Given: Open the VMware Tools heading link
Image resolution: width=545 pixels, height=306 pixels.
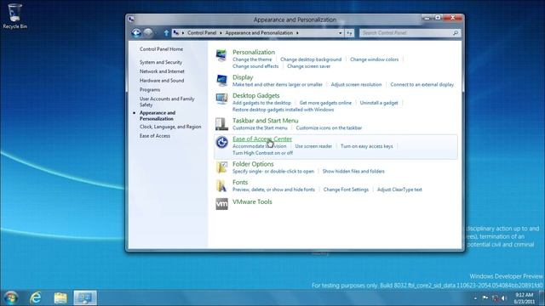Looking at the screenshot, I should pos(252,202).
